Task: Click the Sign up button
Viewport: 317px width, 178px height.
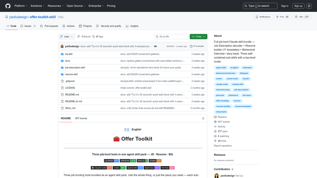Action: (x=298, y=6)
